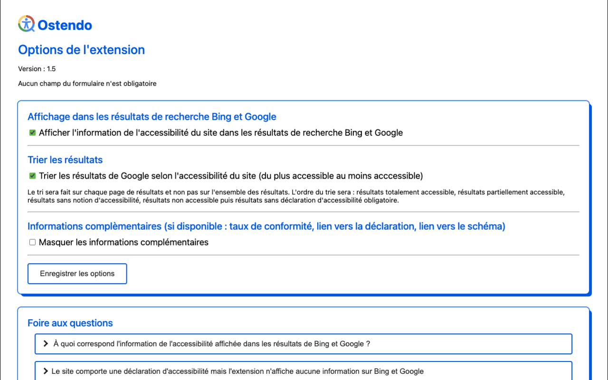Click 'Enregistrer les options' button

click(x=77, y=274)
